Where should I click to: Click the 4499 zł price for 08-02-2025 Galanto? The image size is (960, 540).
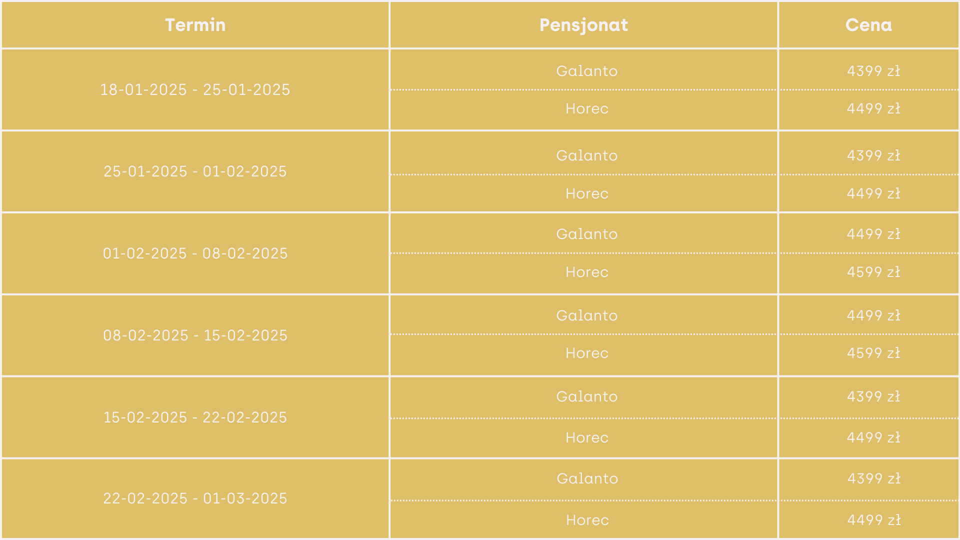(873, 315)
